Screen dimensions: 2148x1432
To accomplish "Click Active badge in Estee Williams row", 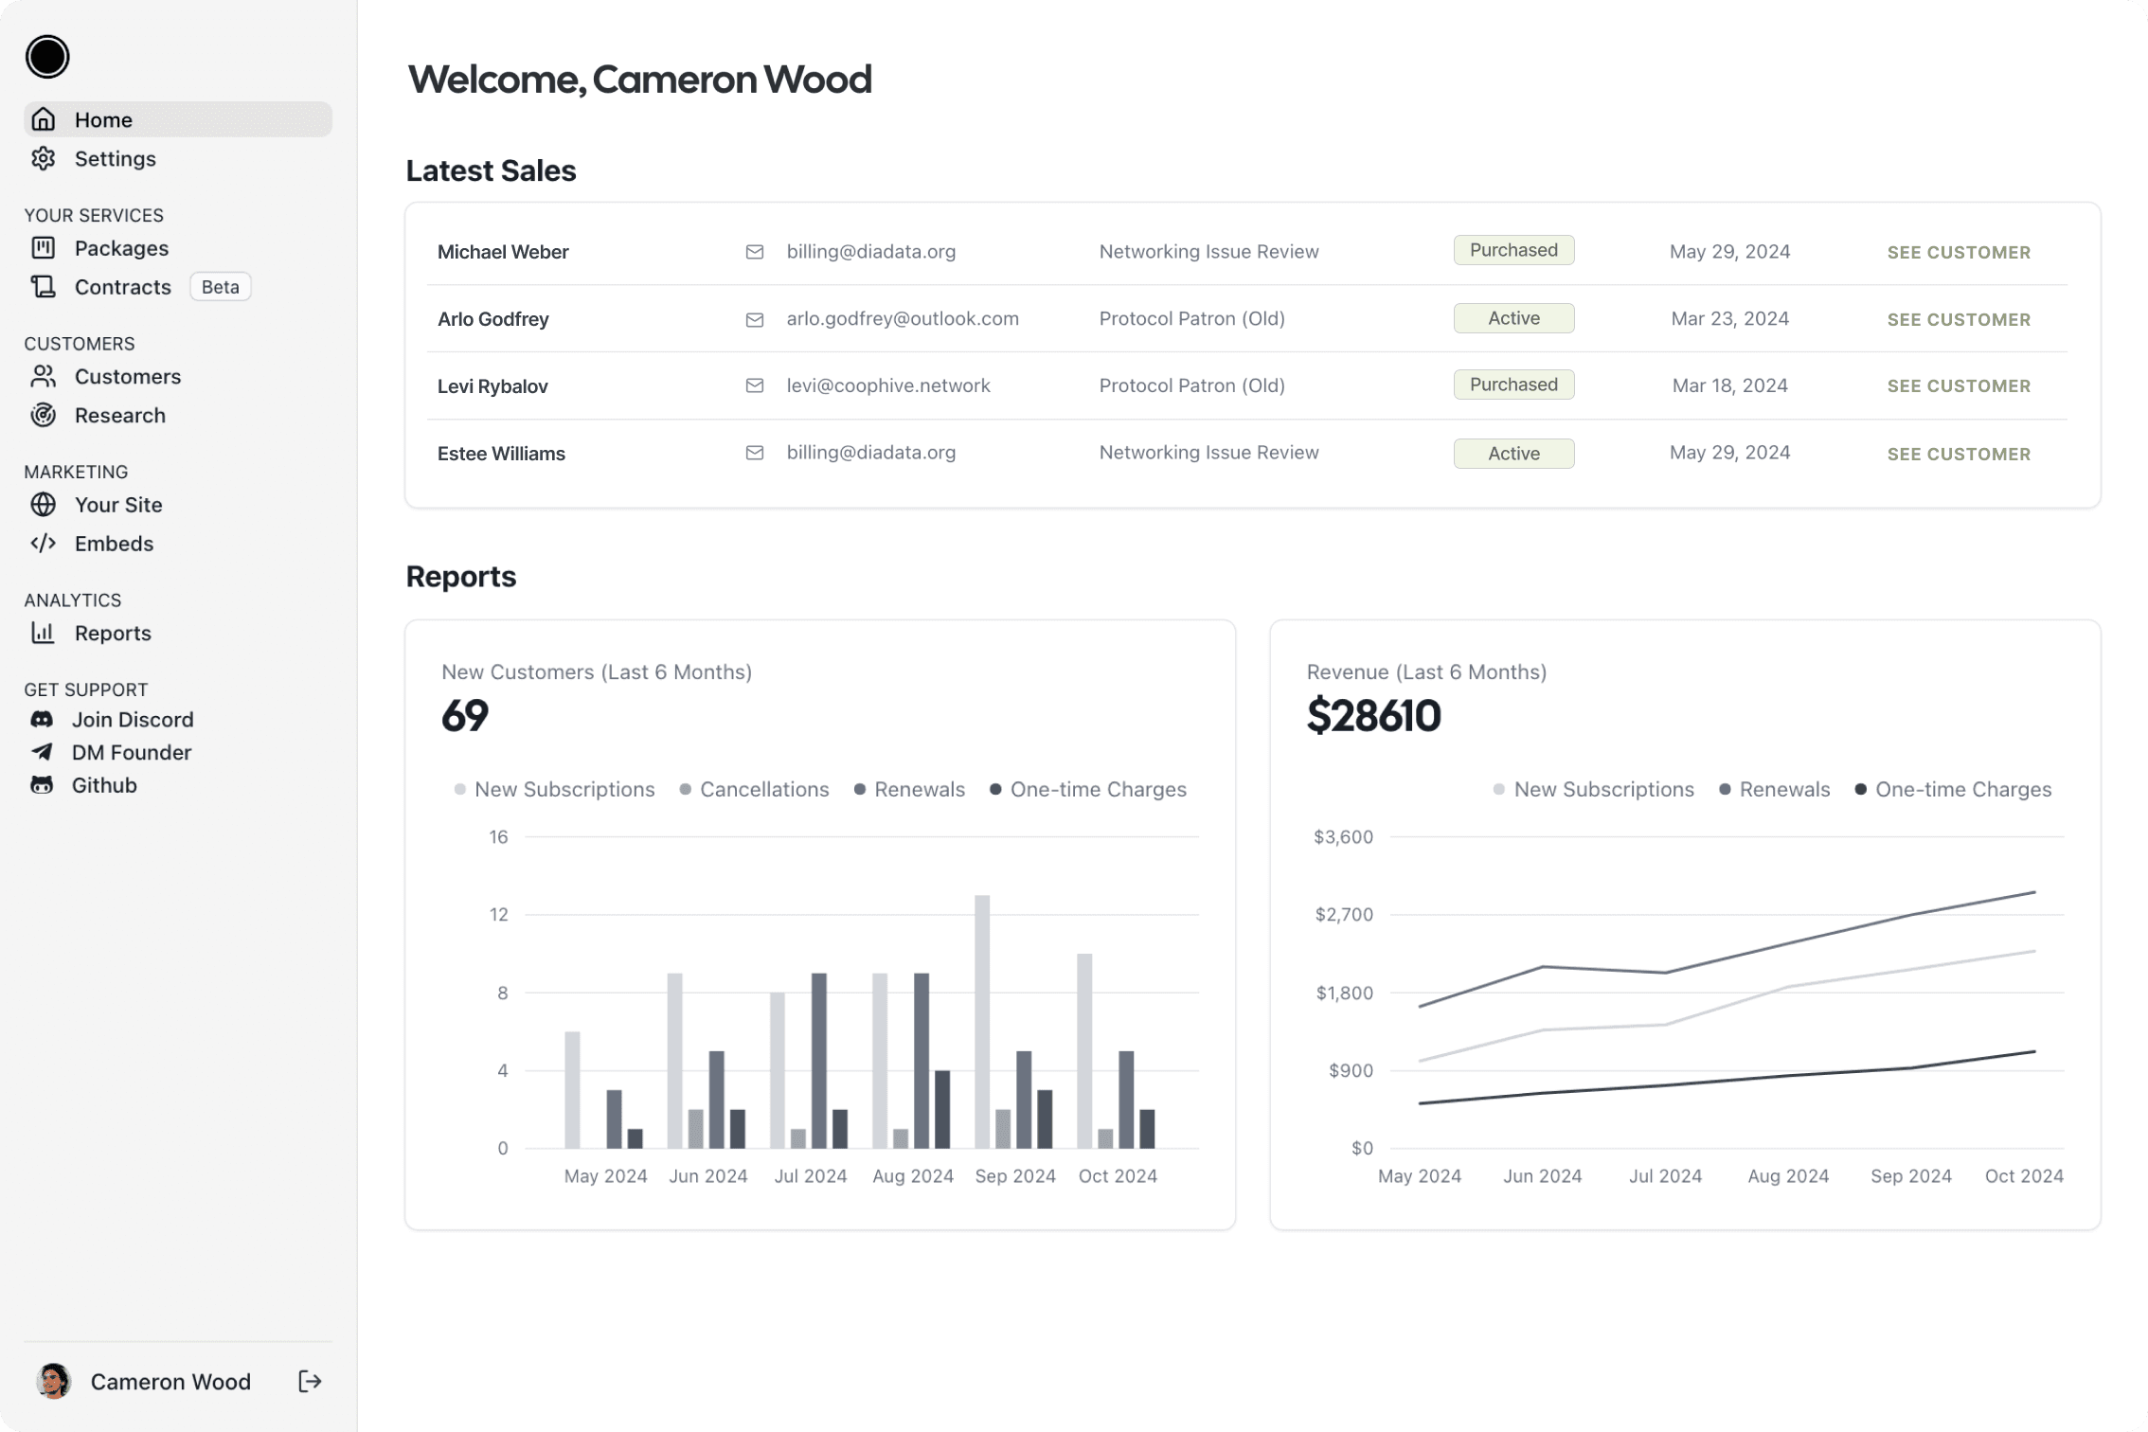I will 1513,454.
